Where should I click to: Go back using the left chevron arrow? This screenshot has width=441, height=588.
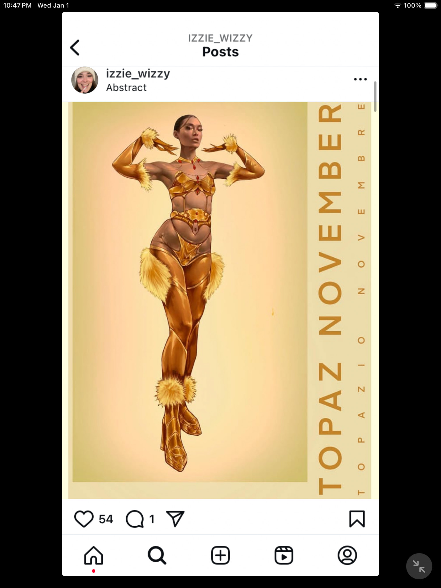point(75,48)
